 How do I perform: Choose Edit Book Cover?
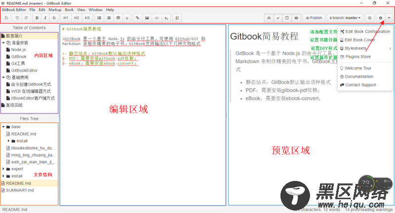coord(365,40)
